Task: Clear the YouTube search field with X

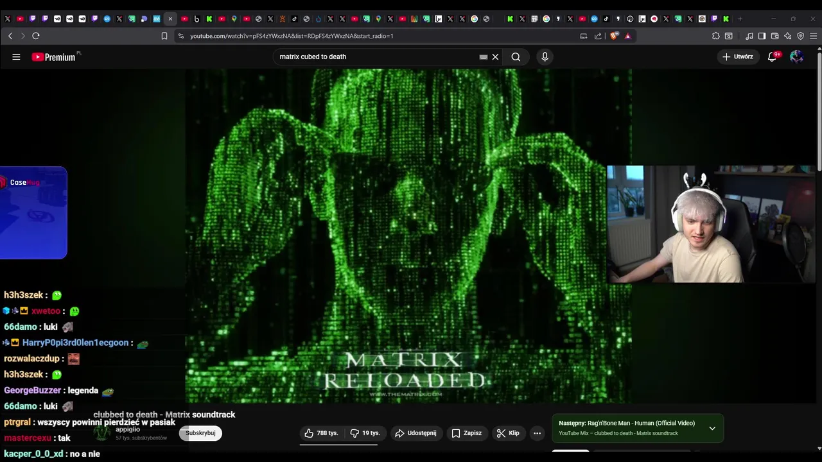Action: 495,57
